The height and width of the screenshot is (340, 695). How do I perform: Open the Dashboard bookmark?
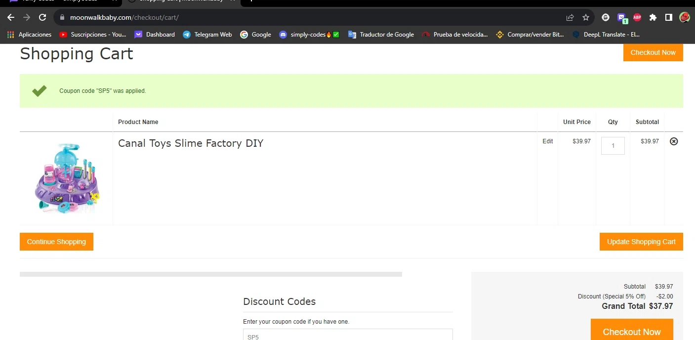click(x=155, y=35)
